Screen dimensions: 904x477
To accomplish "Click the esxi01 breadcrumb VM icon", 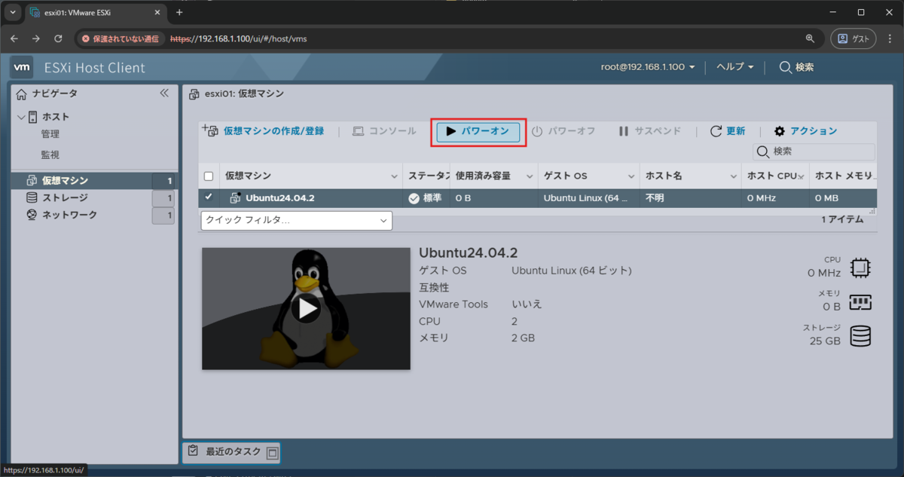I will (194, 94).
